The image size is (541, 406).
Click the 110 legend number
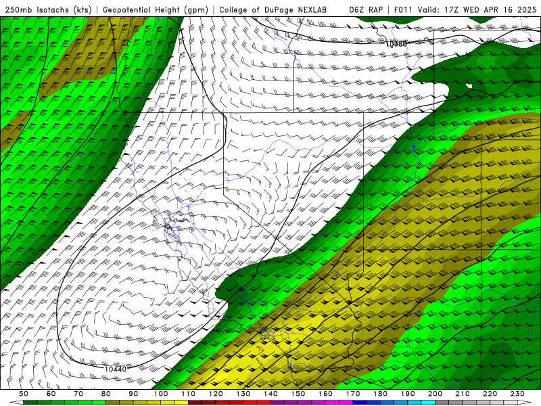tap(189, 394)
